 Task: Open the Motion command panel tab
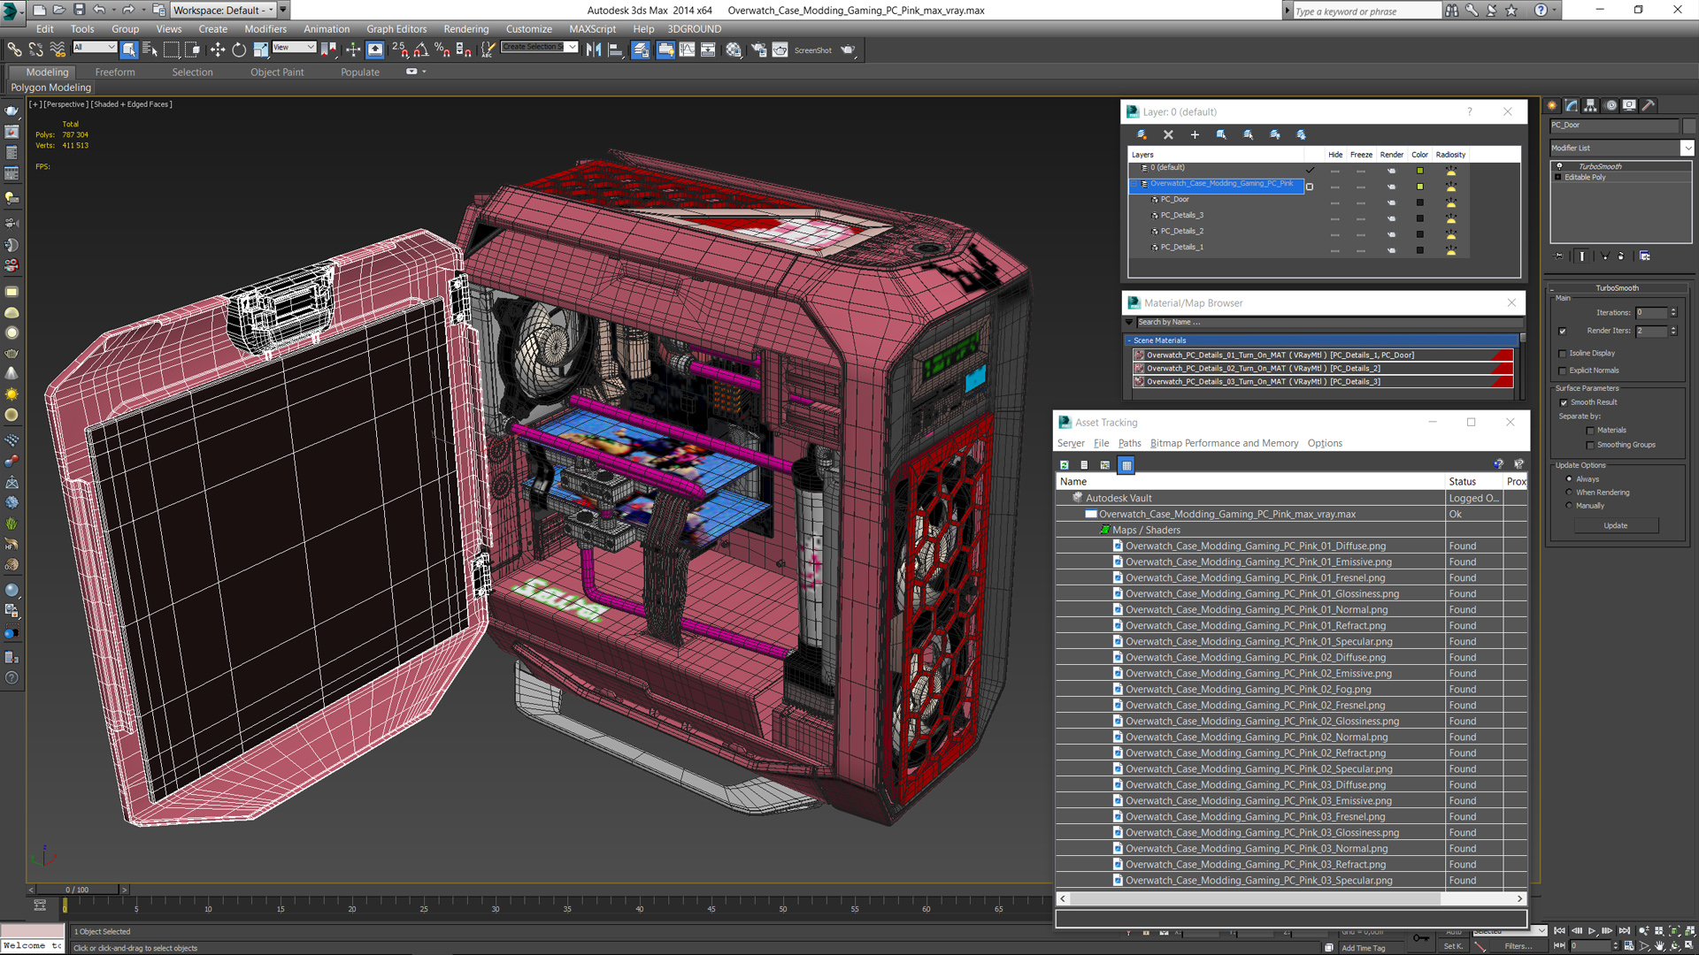tap(1611, 105)
